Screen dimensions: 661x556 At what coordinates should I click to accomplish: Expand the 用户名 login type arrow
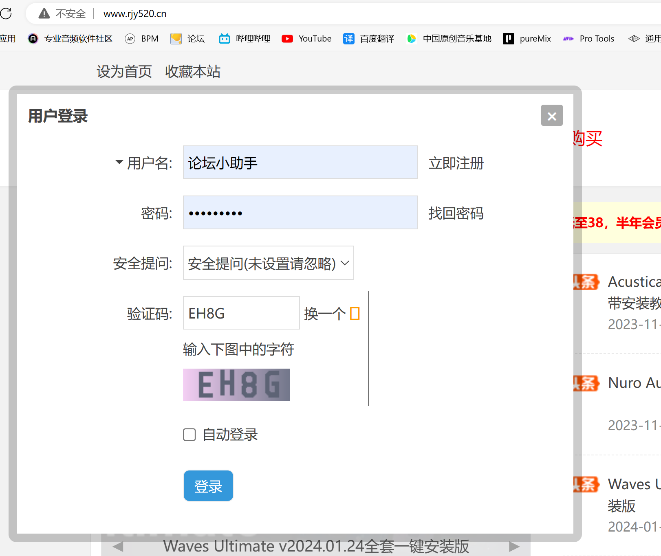pyautogui.click(x=119, y=162)
